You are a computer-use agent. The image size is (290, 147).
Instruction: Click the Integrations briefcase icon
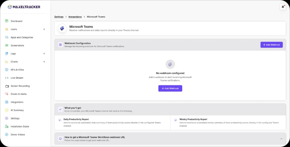pos(7,102)
